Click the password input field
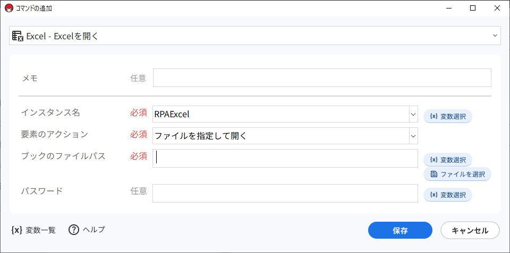510x253 pixels. click(x=285, y=193)
